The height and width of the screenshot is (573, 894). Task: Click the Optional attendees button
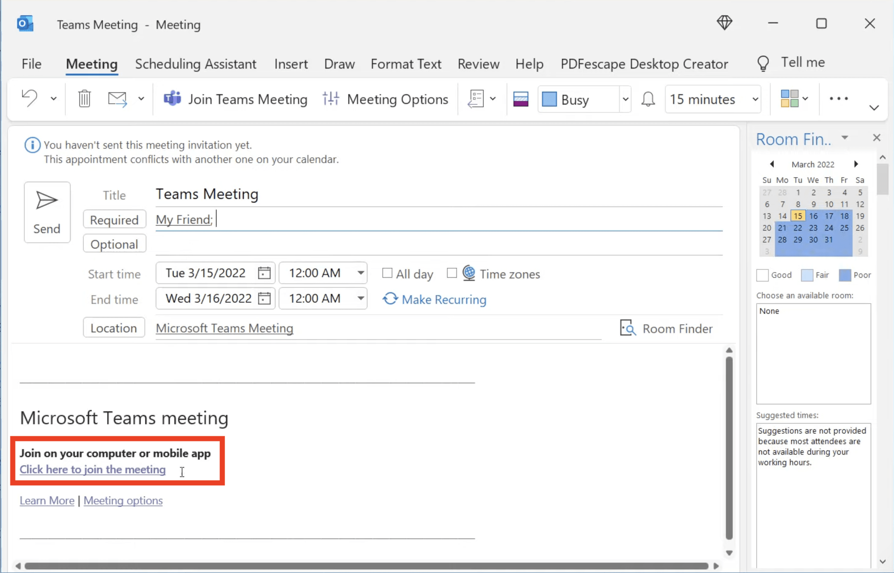(x=114, y=244)
